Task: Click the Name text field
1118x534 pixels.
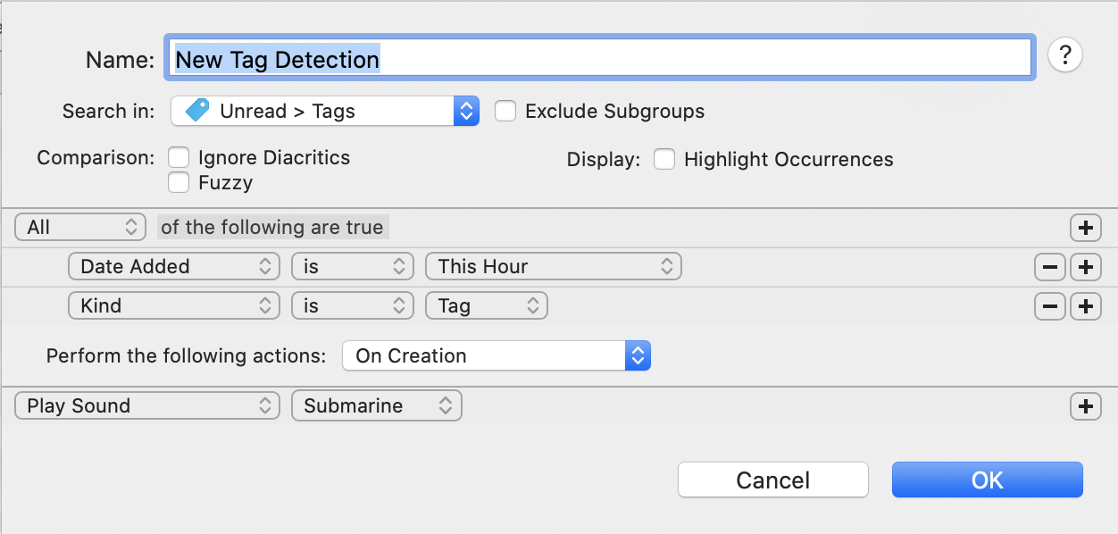Action: point(600,59)
